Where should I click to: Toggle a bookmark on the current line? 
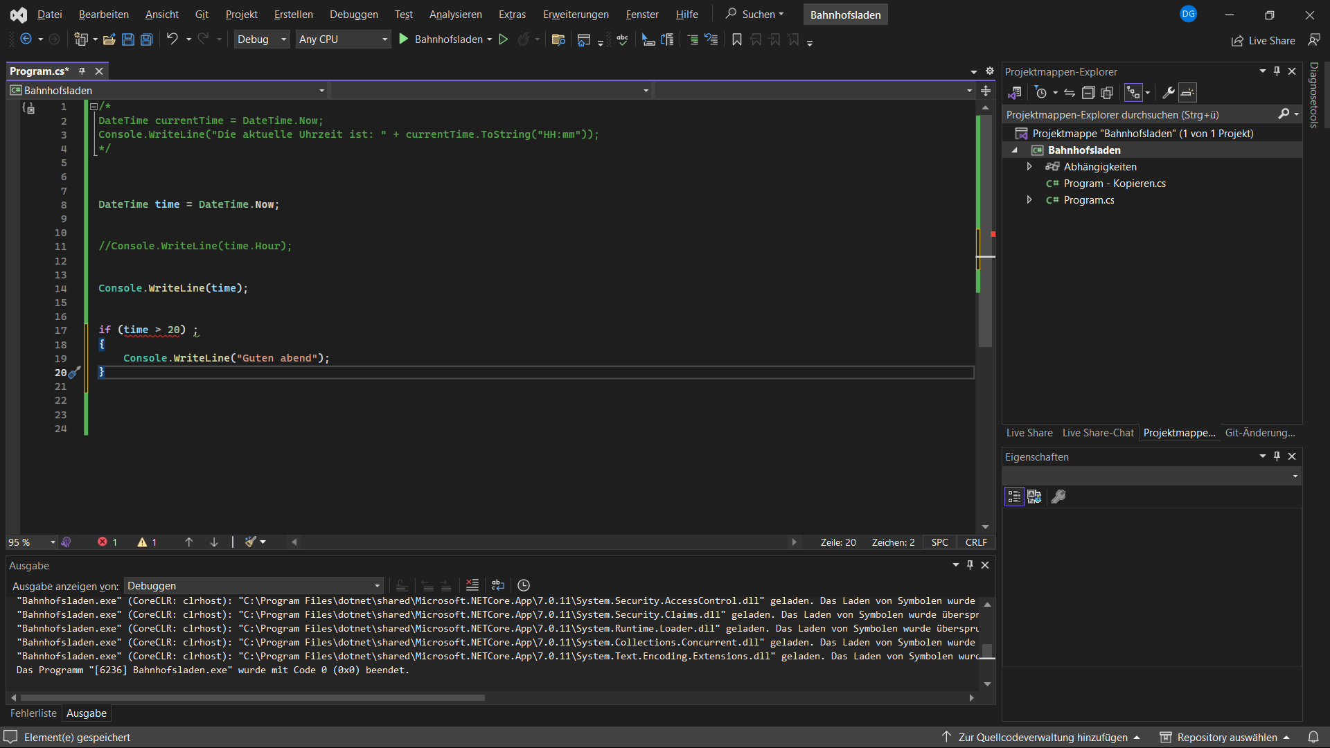(736, 39)
